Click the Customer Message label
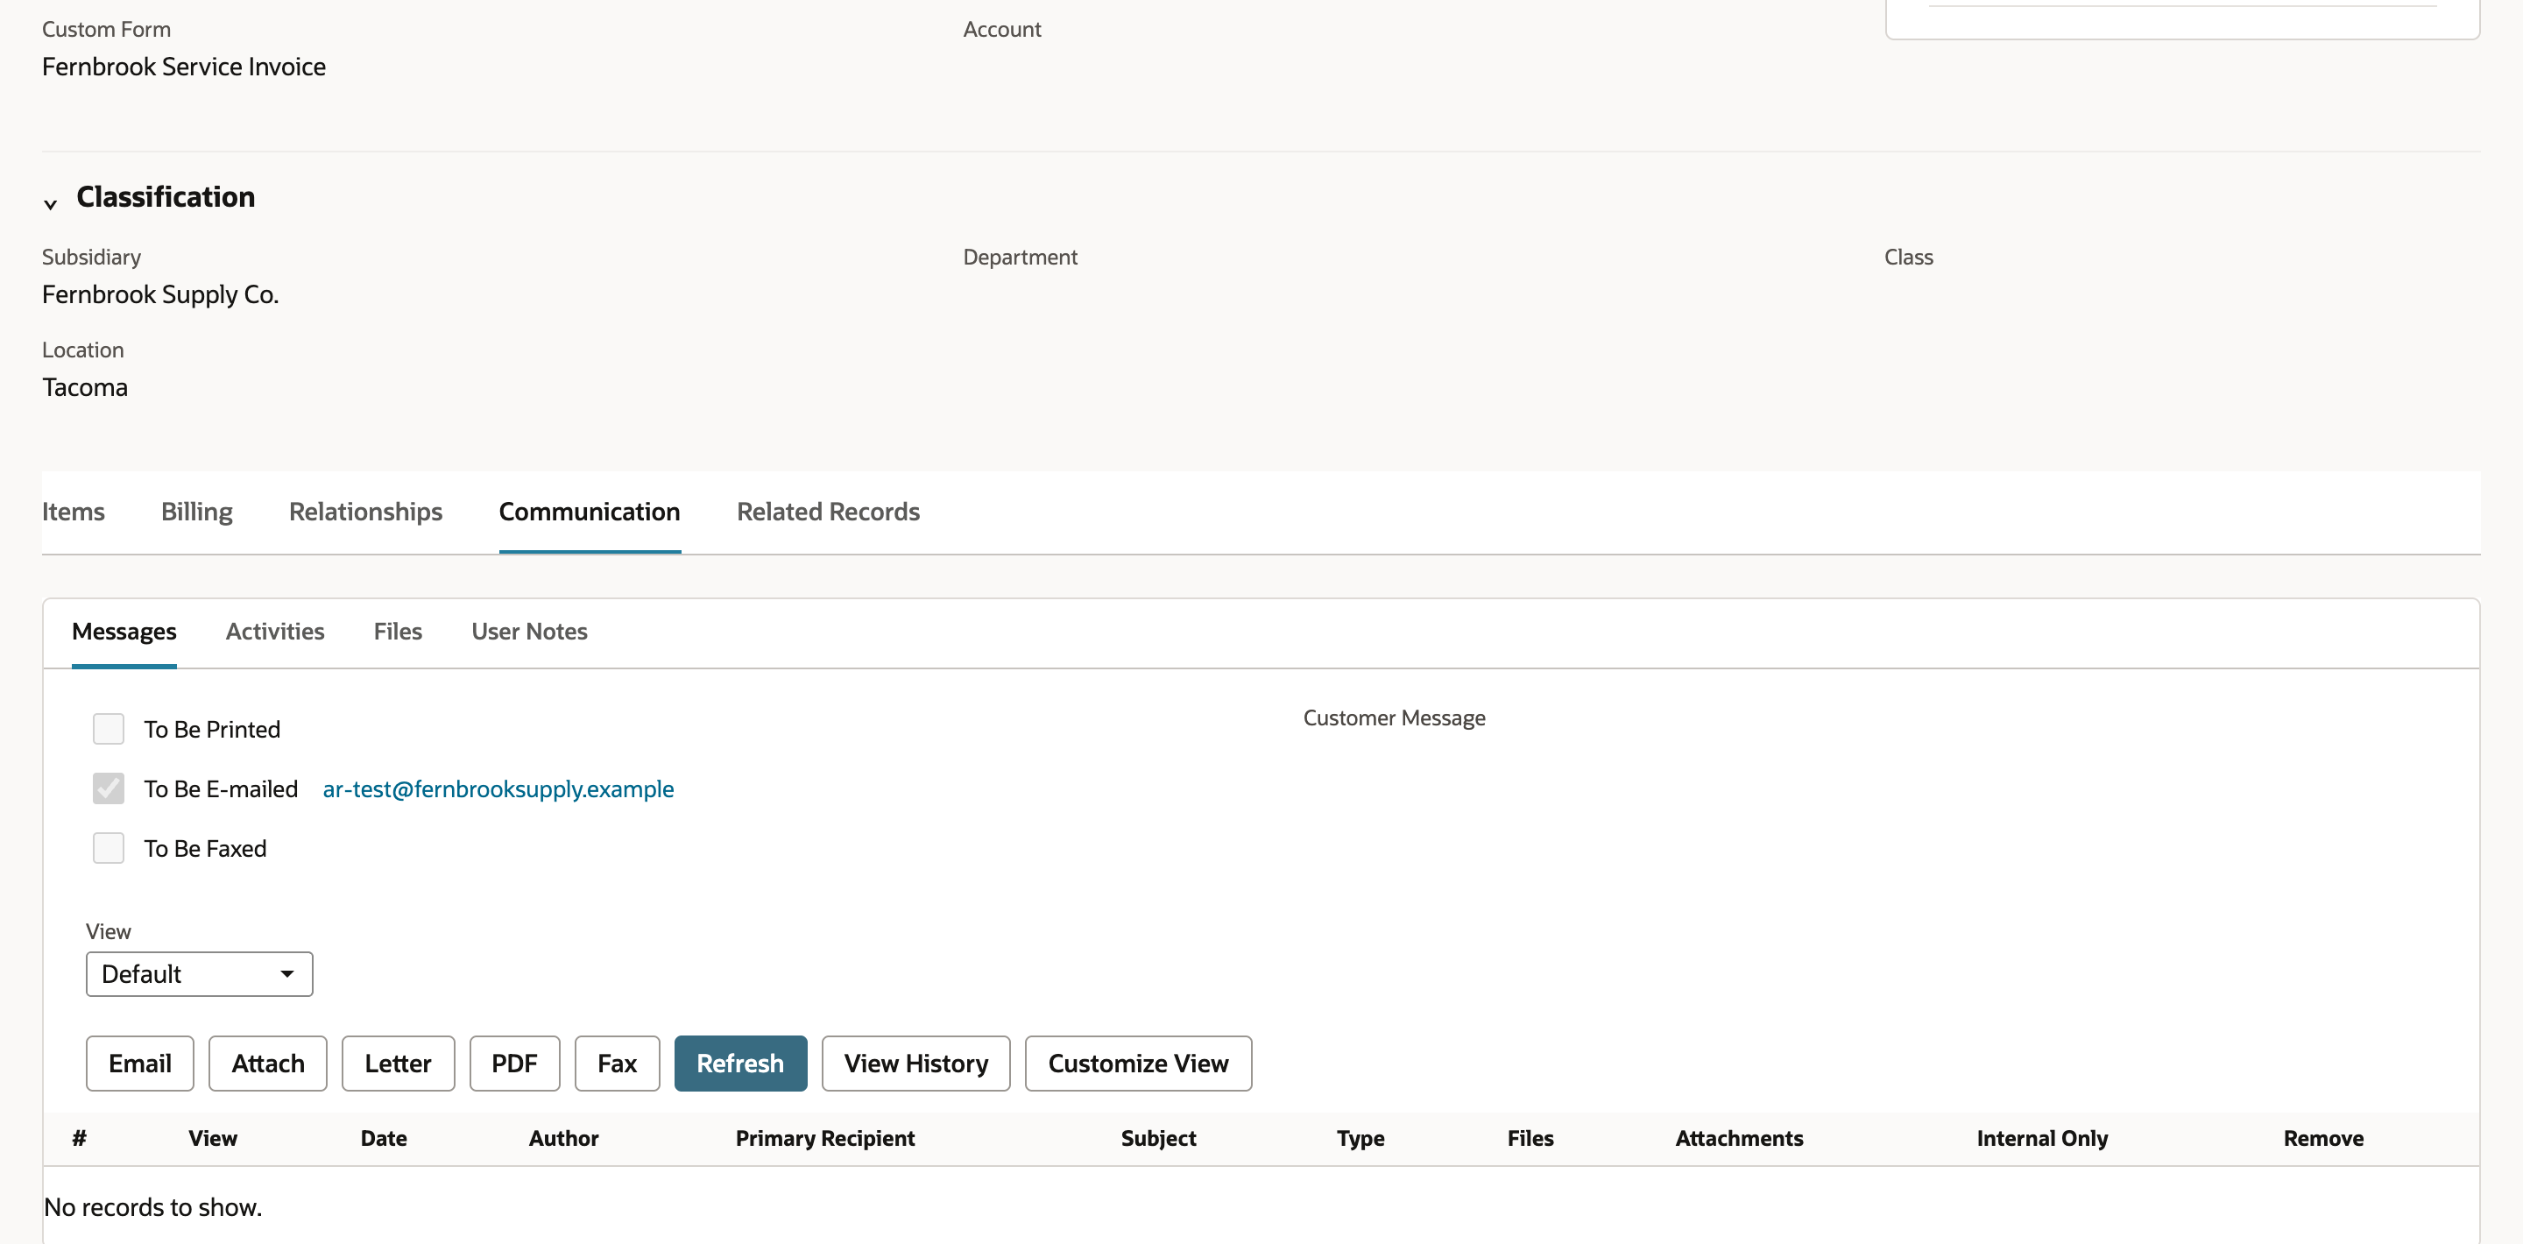 (1395, 718)
